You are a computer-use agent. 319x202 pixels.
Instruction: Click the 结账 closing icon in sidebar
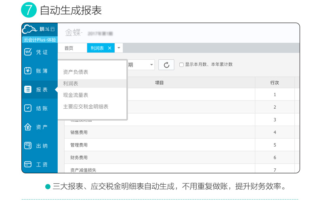pos(28,108)
